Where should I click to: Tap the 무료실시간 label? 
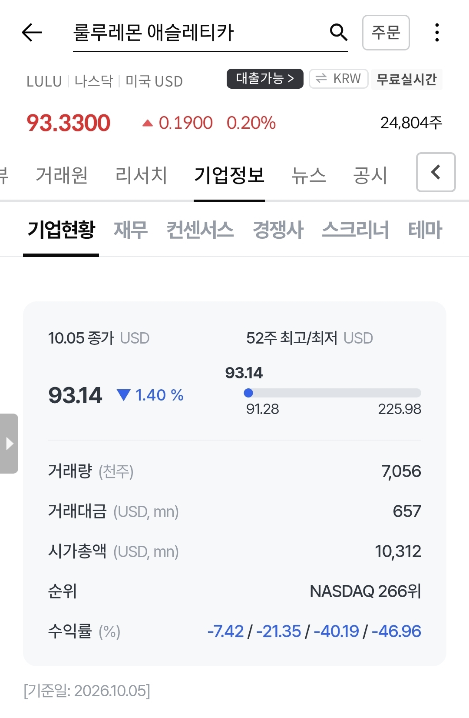[406, 79]
